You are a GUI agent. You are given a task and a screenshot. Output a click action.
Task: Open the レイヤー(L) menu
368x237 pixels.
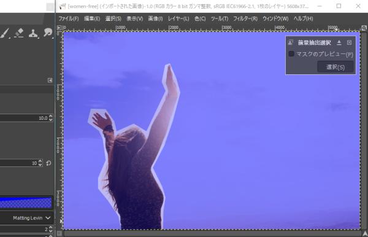click(x=178, y=18)
